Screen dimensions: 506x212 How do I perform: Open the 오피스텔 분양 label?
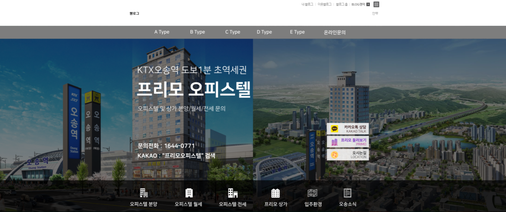tap(144, 204)
